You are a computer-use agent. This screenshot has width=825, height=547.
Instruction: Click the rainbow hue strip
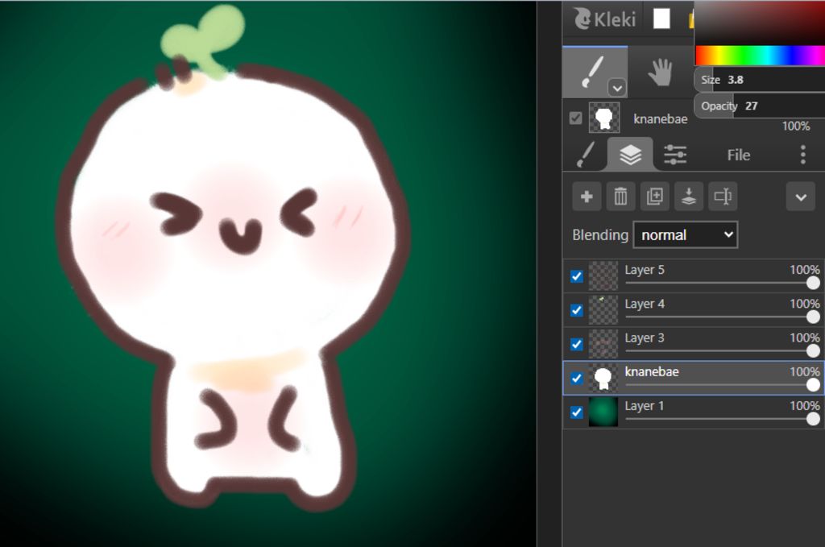tap(760, 56)
